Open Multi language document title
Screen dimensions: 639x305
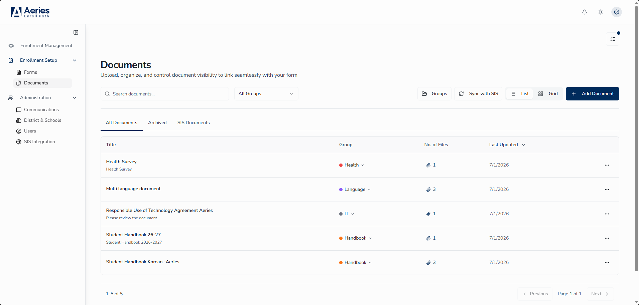(133, 189)
